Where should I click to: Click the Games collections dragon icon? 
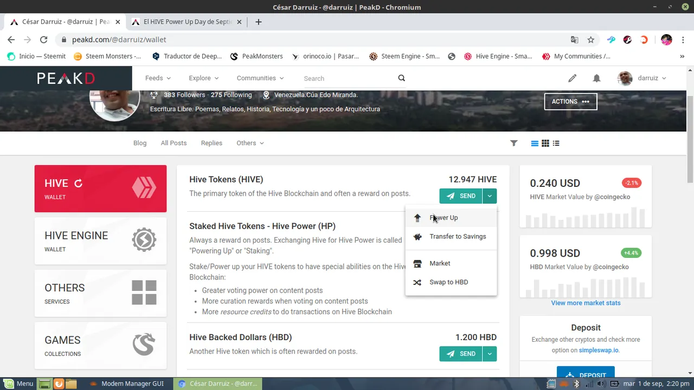click(144, 345)
